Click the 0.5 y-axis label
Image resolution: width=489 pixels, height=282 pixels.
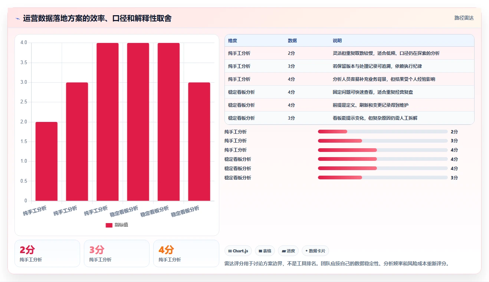pyautogui.click(x=24, y=181)
